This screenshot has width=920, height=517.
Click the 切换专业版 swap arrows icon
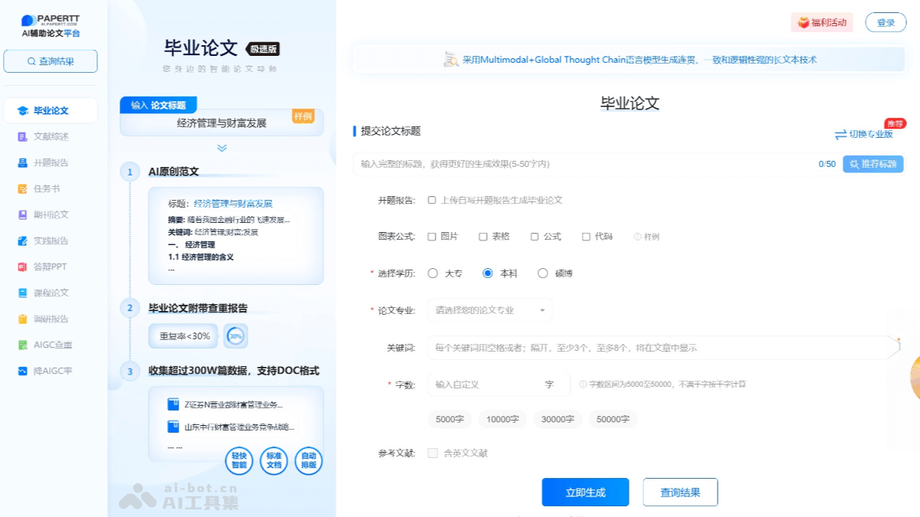pos(840,135)
